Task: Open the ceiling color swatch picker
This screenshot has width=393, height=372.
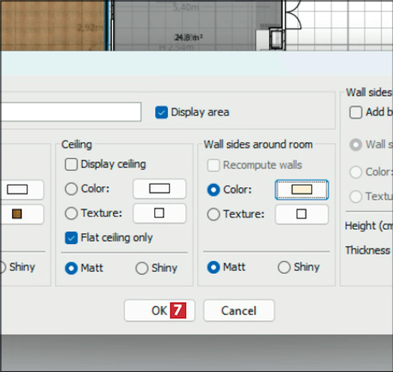Action: (159, 189)
